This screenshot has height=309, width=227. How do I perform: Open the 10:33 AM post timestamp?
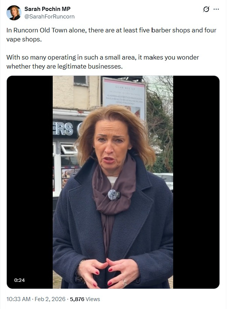(18, 299)
